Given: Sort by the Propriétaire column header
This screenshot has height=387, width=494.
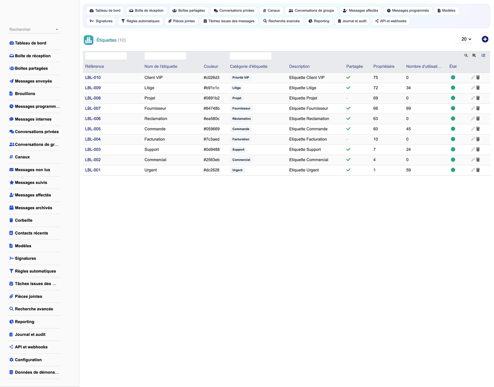Looking at the screenshot, I should click(384, 66).
